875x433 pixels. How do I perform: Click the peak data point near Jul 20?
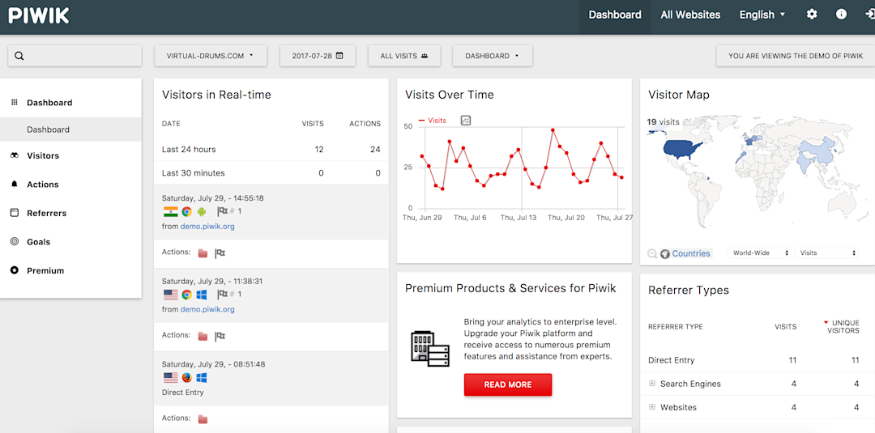coord(553,129)
